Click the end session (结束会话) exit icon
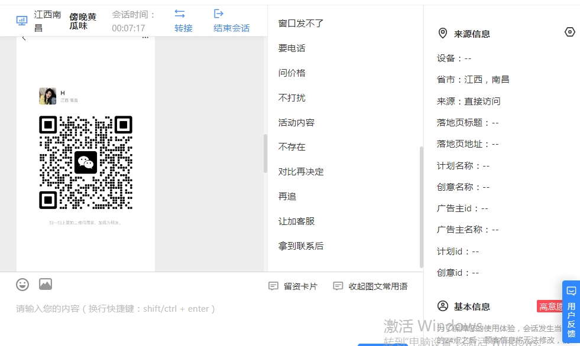This screenshot has width=580, height=346. (x=219, y=14)
